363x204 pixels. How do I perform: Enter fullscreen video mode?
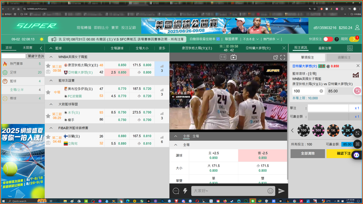tap(283, 57)
